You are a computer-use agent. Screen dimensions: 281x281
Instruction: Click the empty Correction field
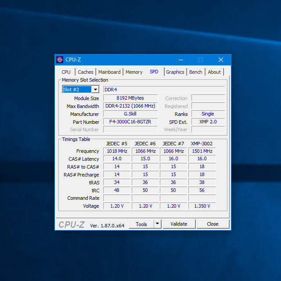pyautogui.click(x=208, y=98)
